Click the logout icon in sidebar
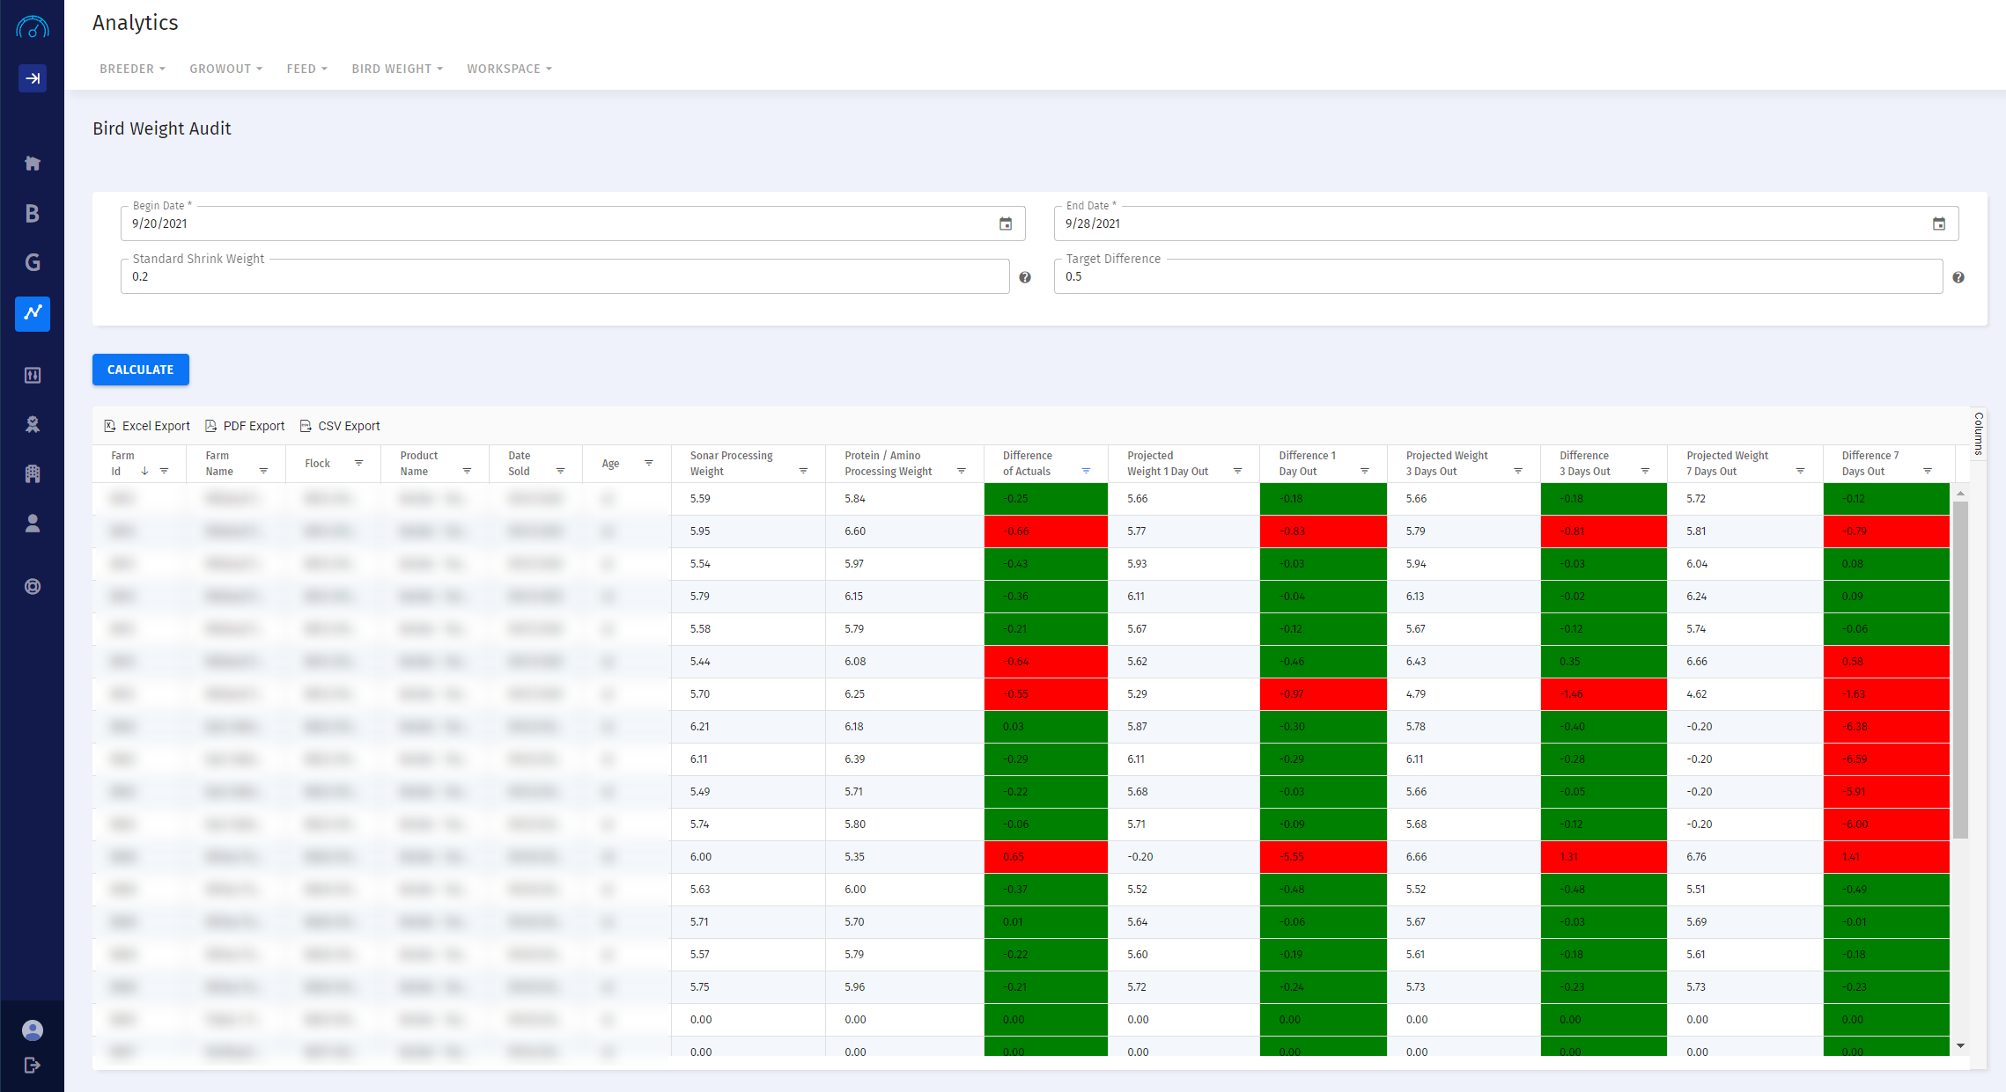The image size is (2006, 1092). coord(33,1066)
